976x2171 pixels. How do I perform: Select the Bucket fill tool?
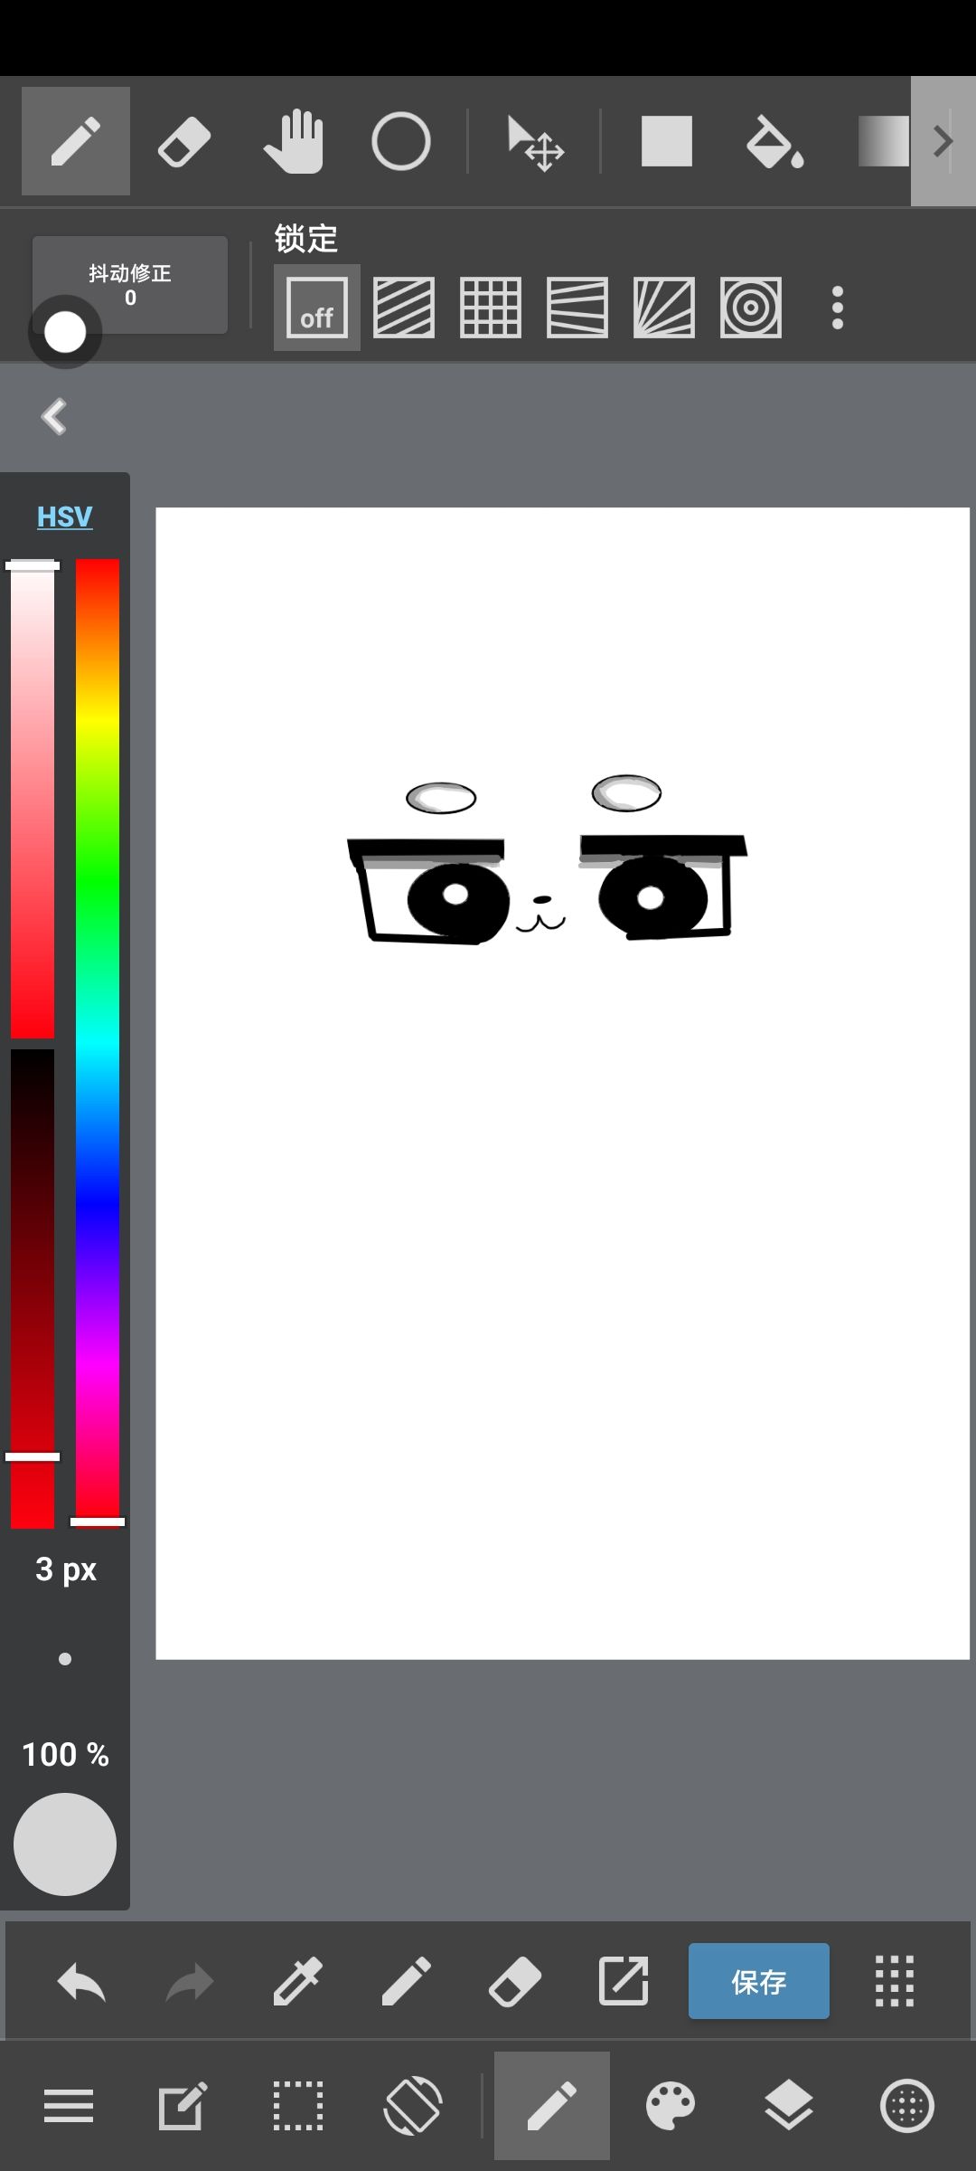click(x=775, y=141)
